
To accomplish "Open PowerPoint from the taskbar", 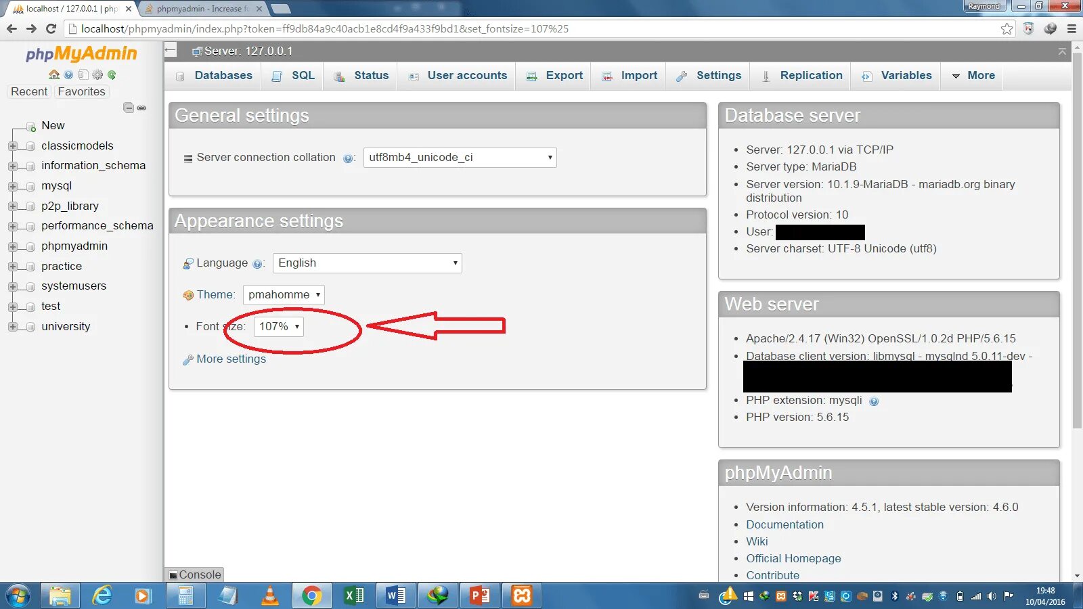I will 480,595.
